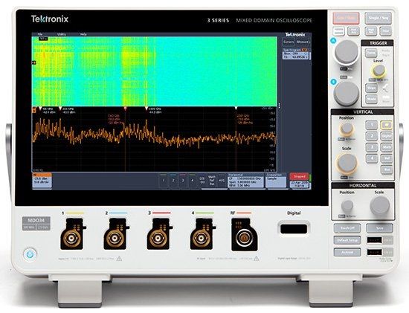
Task: Tap on-screen channel 2 add button
Action: click(173, 181)
